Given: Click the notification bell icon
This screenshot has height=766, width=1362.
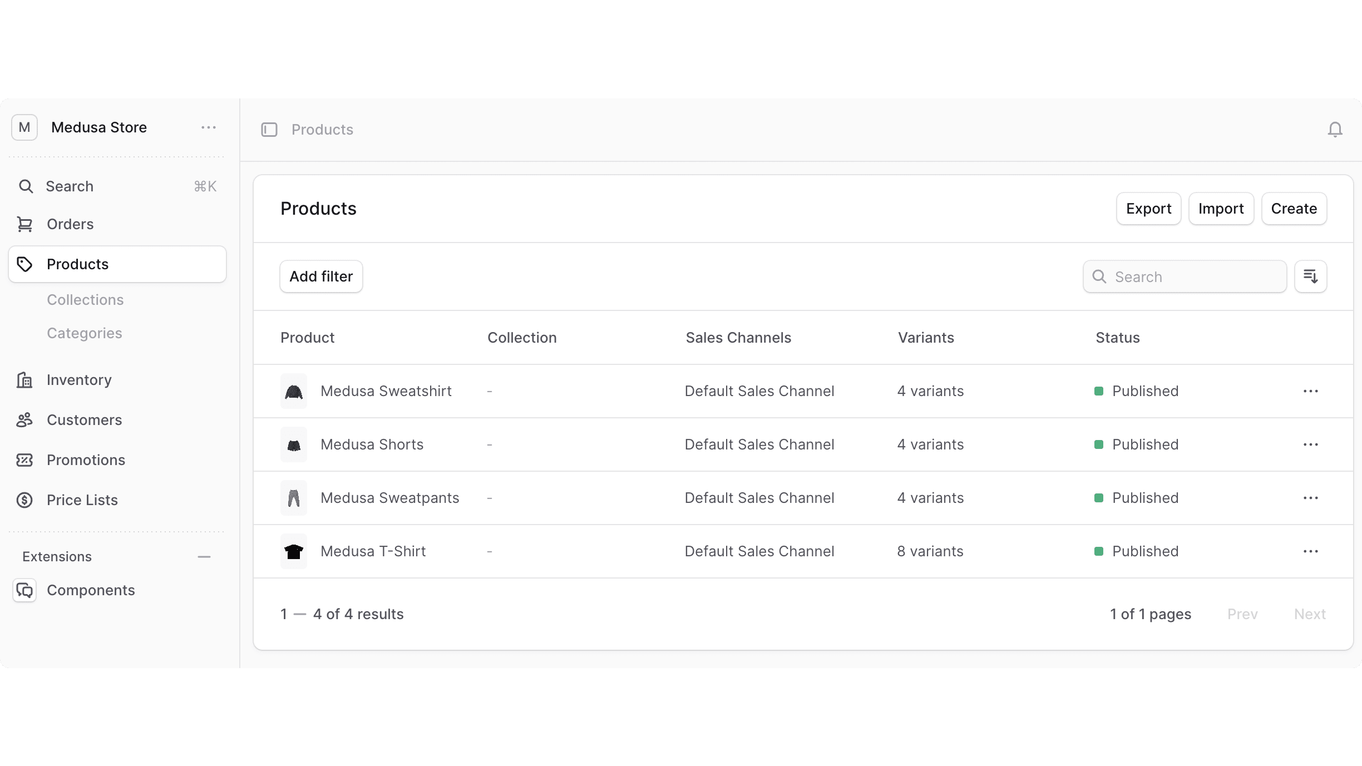Looking at the screenshot, I should 1335,129.
